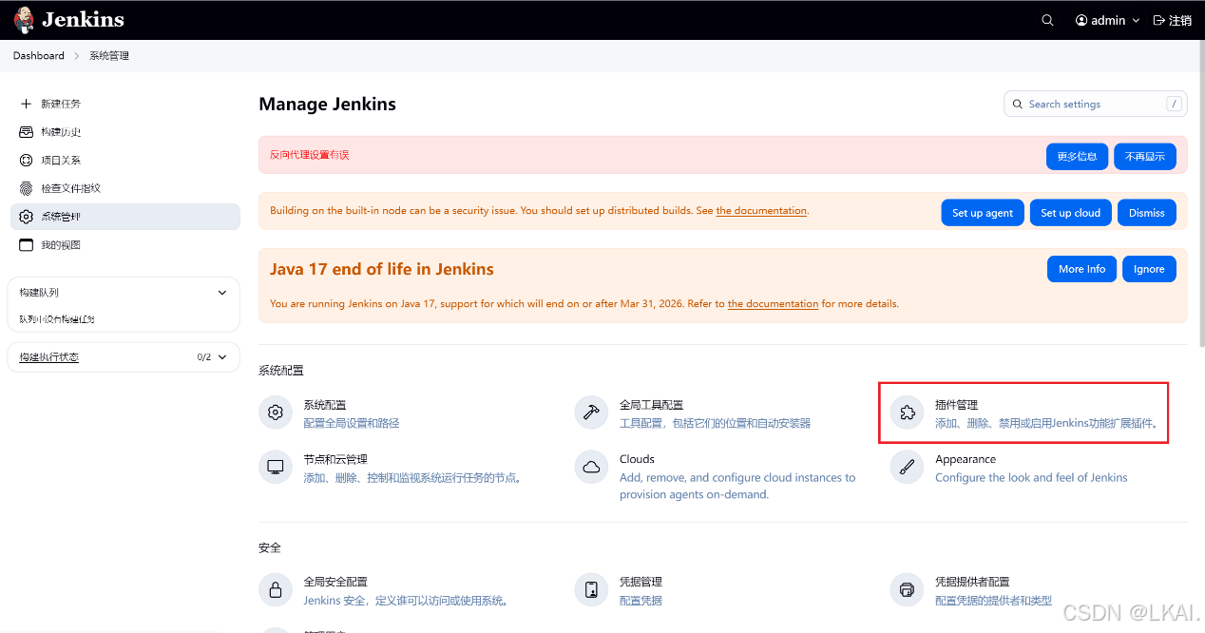Screen dimensions: 1205x633
Task: Click the 系统配置 gear icon
Action: click(x=276, y=412)
